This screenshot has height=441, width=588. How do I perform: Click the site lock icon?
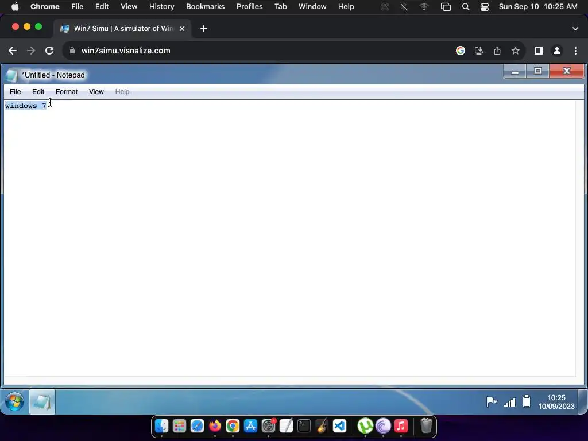pos(72,51)
